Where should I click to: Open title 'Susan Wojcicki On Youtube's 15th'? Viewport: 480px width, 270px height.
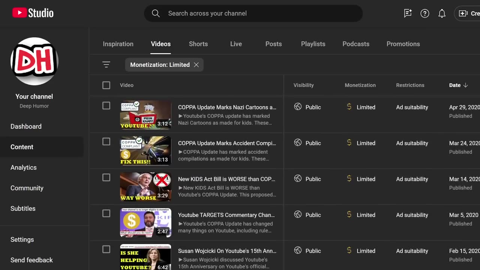coord(227,251)
